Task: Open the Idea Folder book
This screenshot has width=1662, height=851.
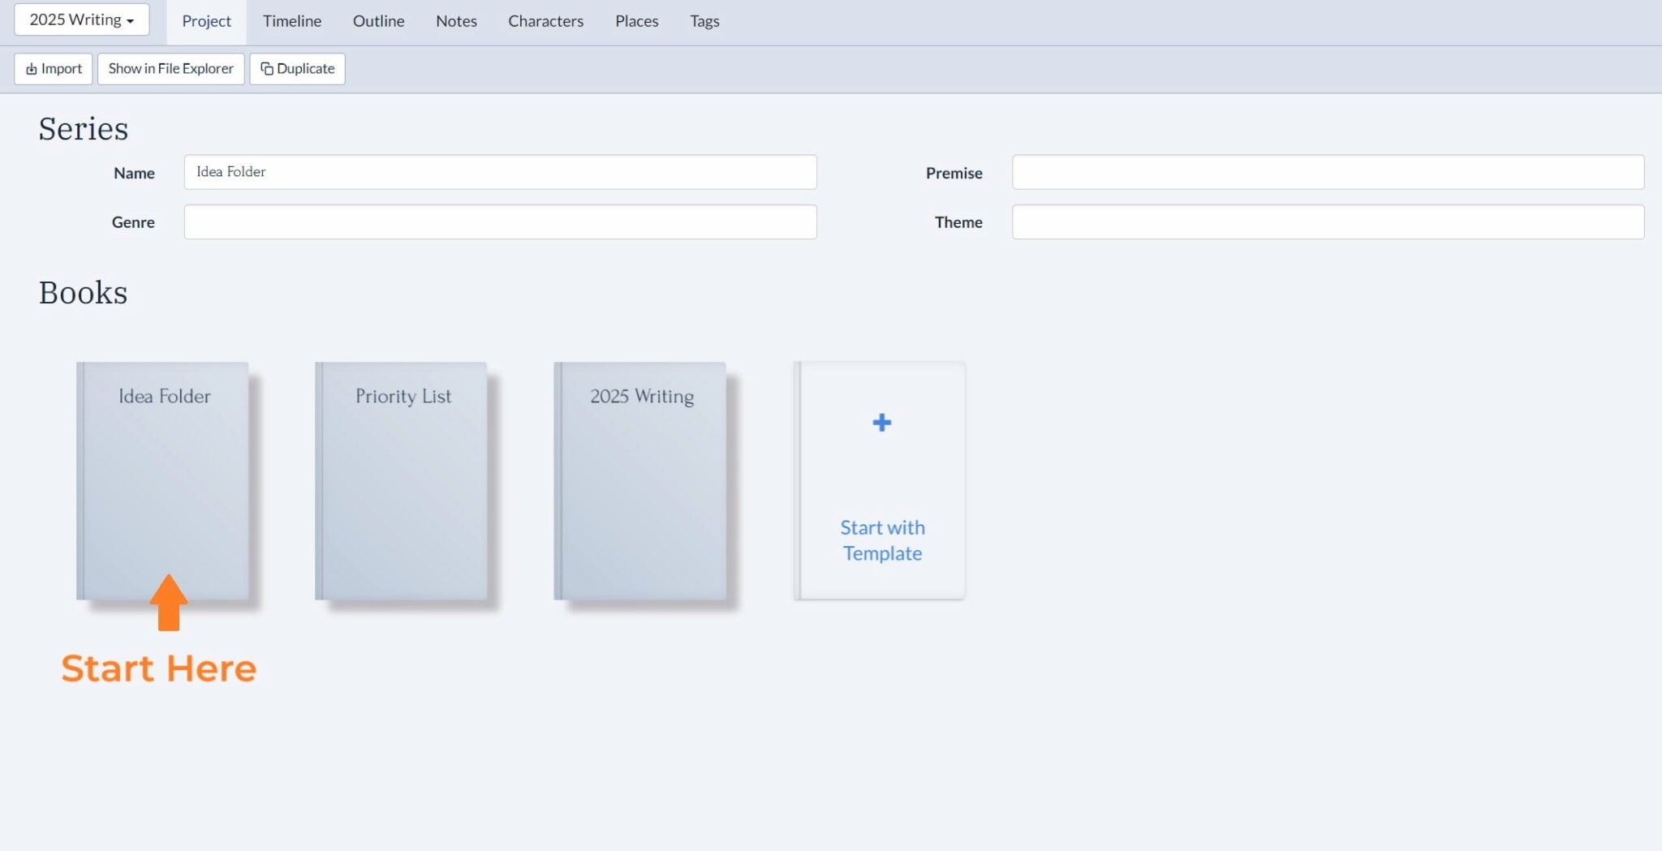Action: [x=164, y=480]
